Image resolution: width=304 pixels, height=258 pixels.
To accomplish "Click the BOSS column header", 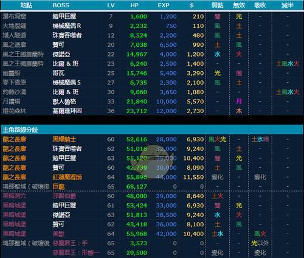I will tap(61, 5).
